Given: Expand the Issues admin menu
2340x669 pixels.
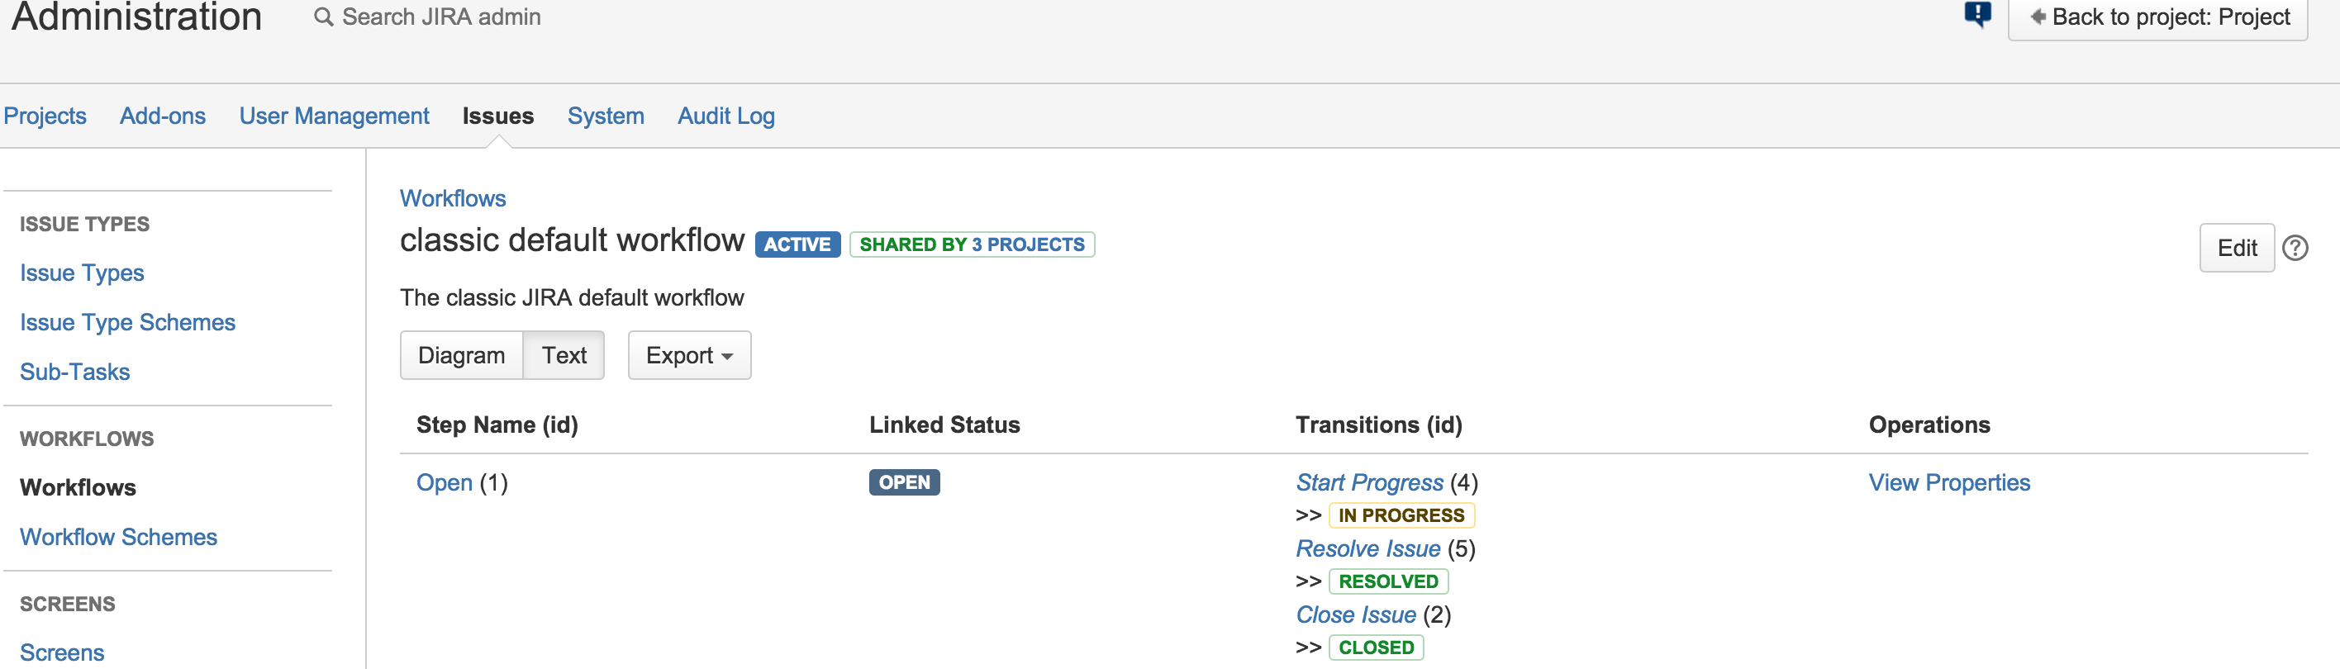Looking at the screenshot, I should (497, 116).
